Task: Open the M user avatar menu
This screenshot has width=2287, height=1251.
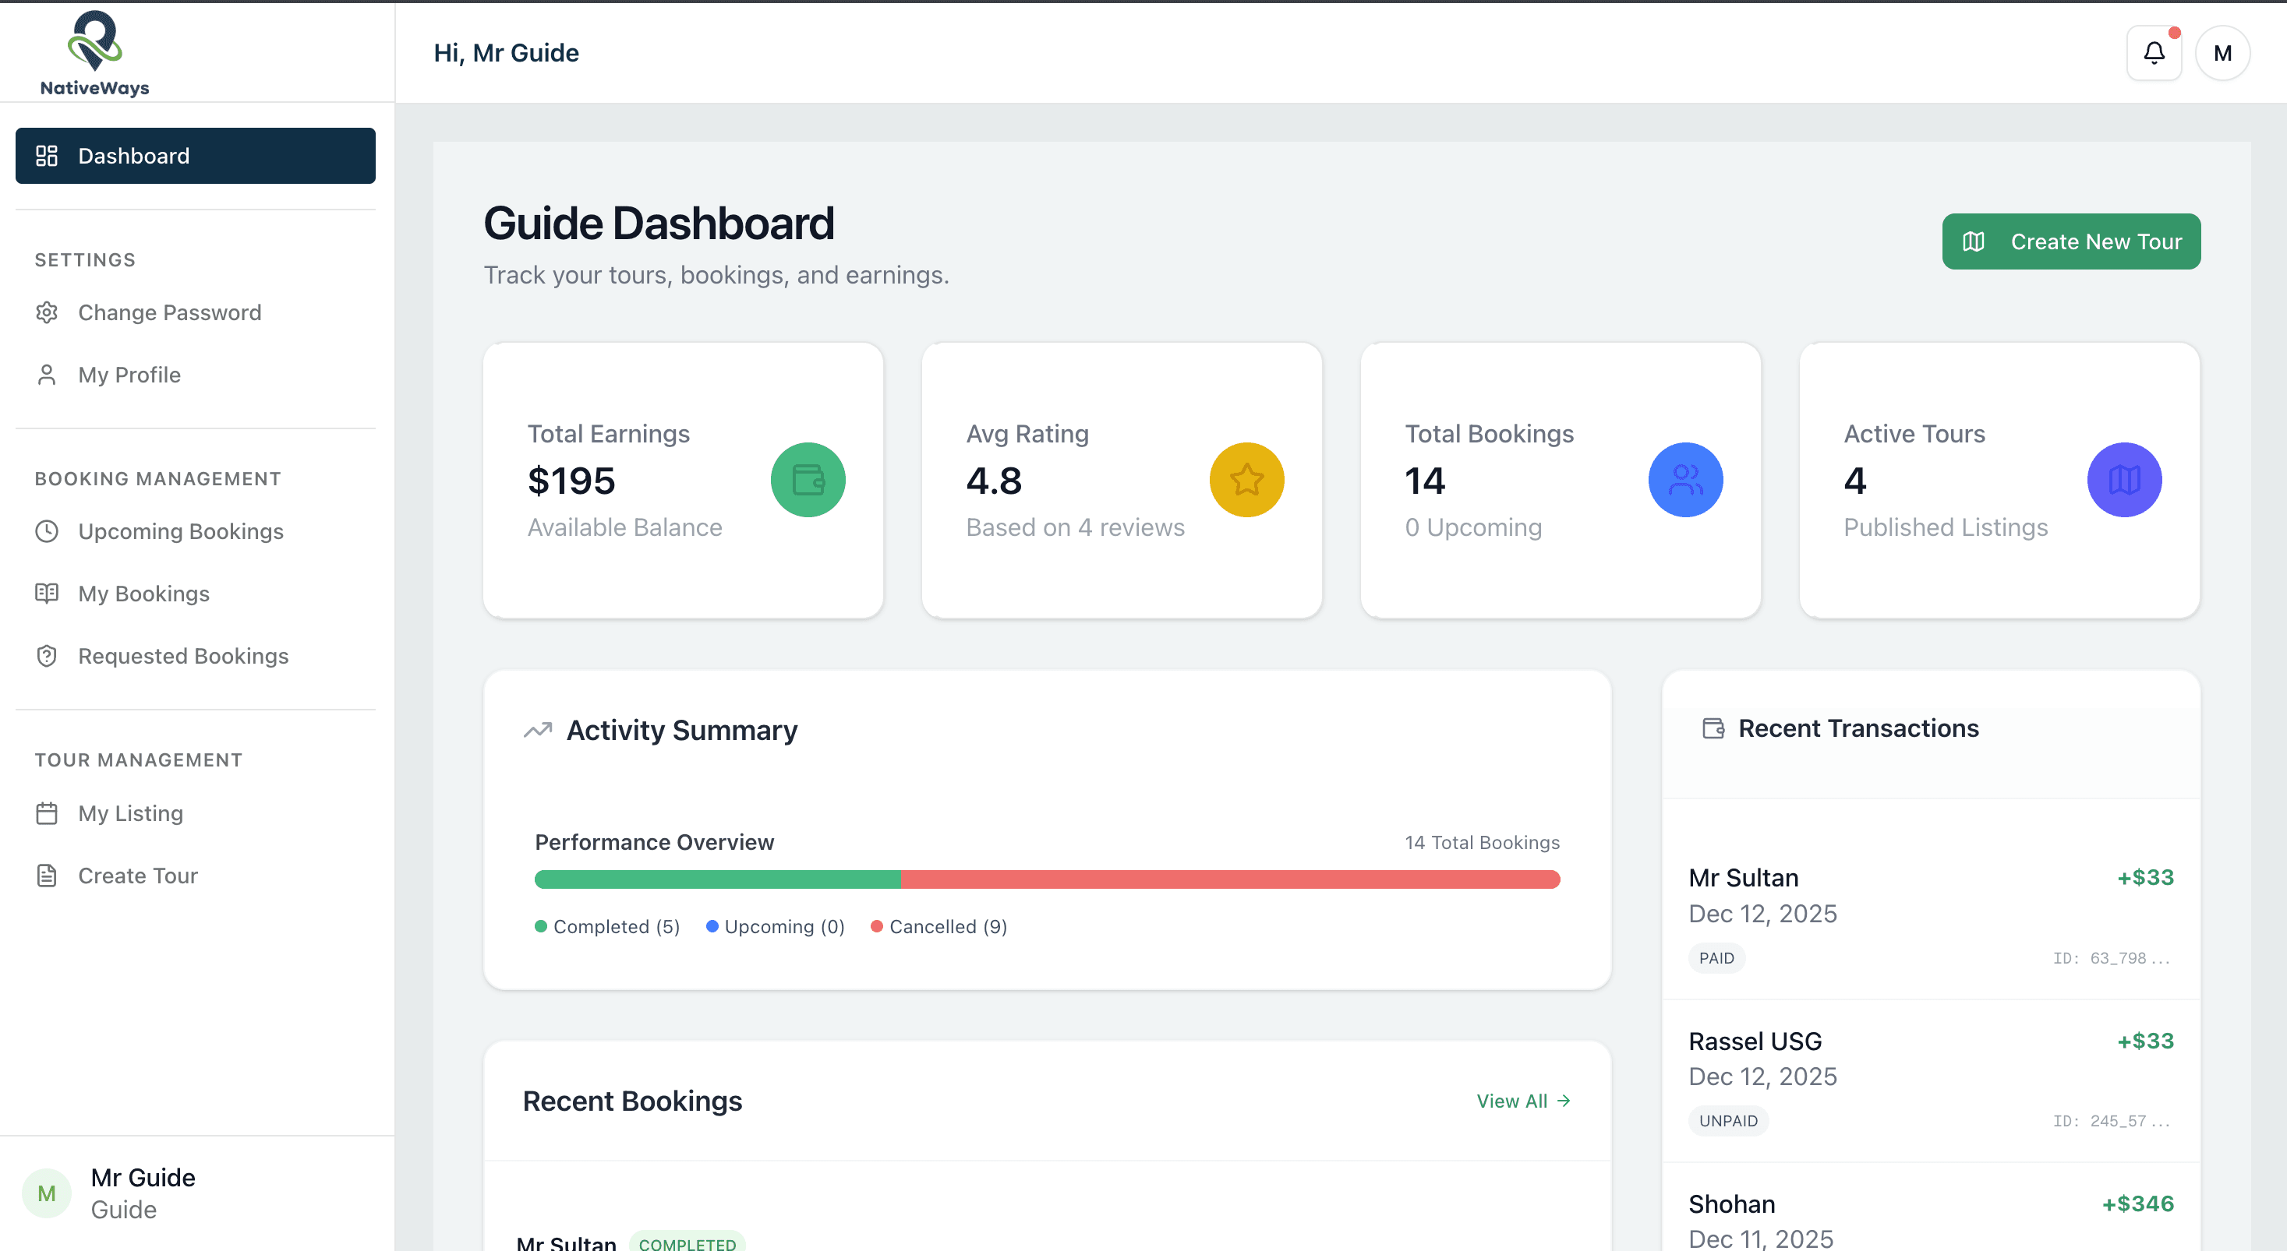Action: 2222,53
